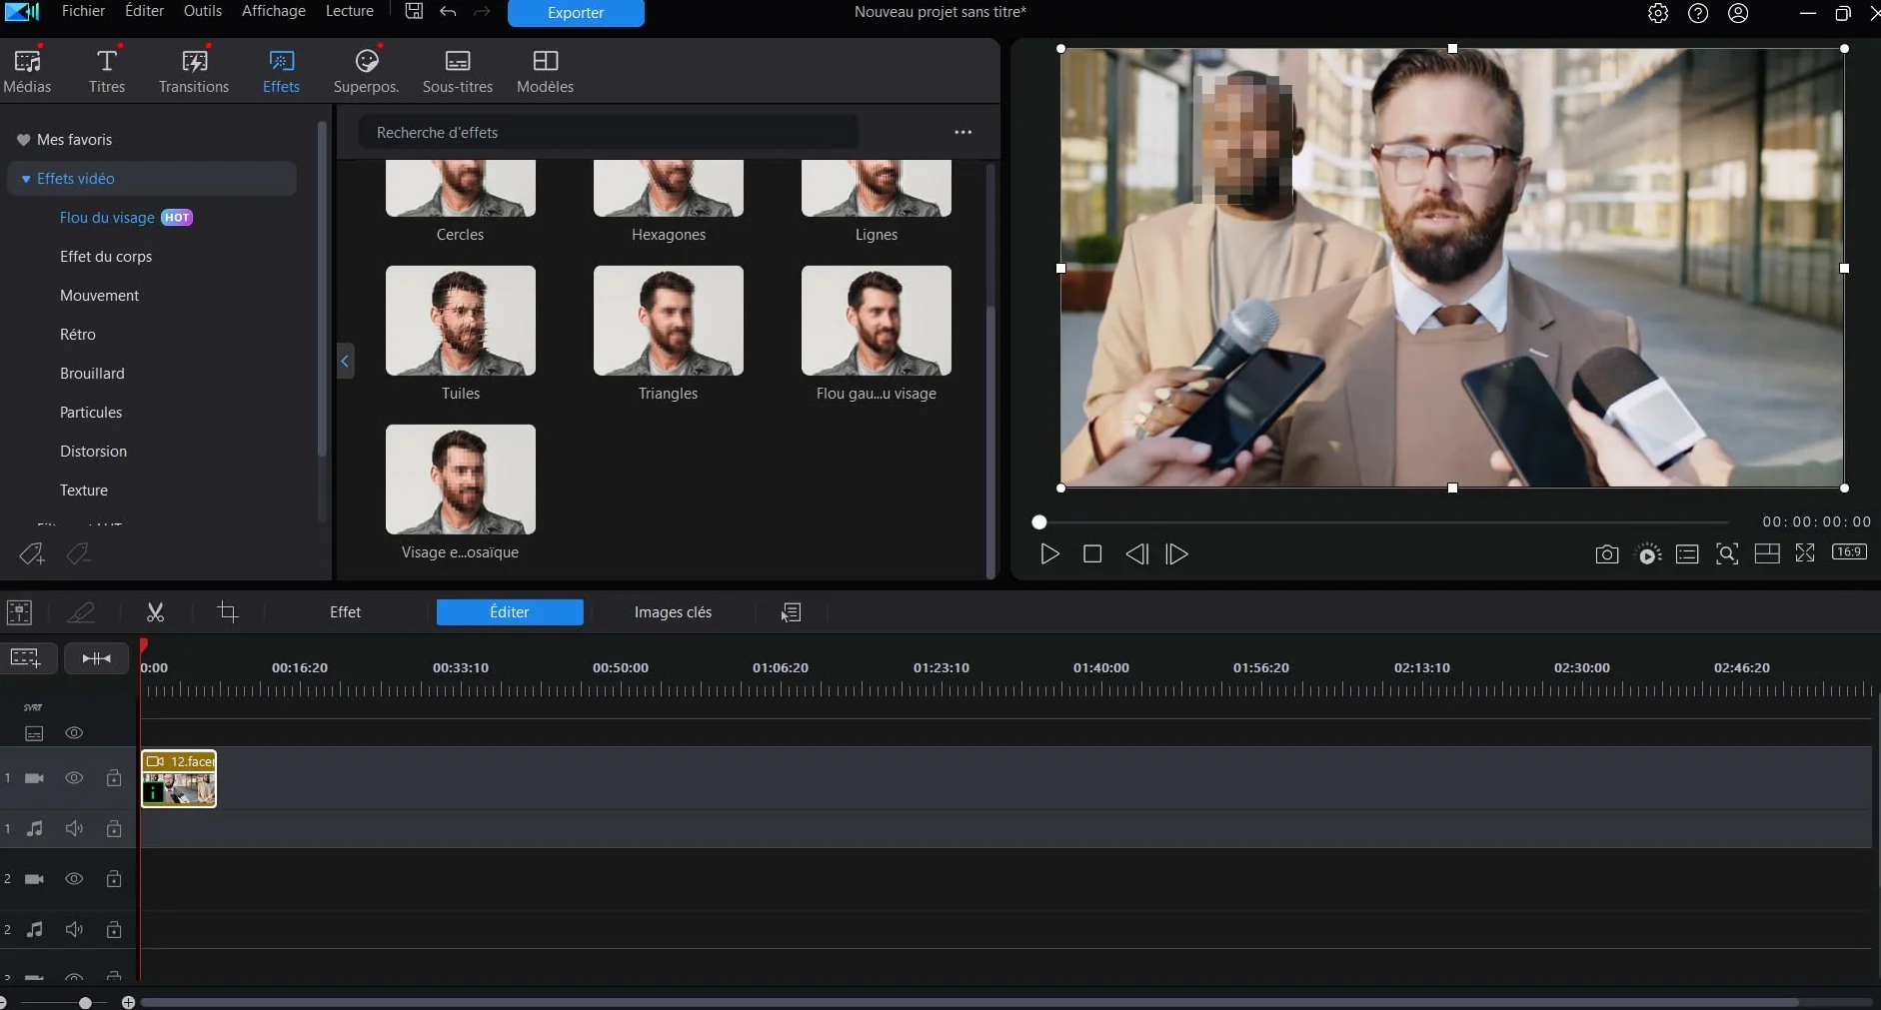This screenshot has height=1010, width=1881.
Task: Open the Sous-titres room
Action: [x=458, y=71]
